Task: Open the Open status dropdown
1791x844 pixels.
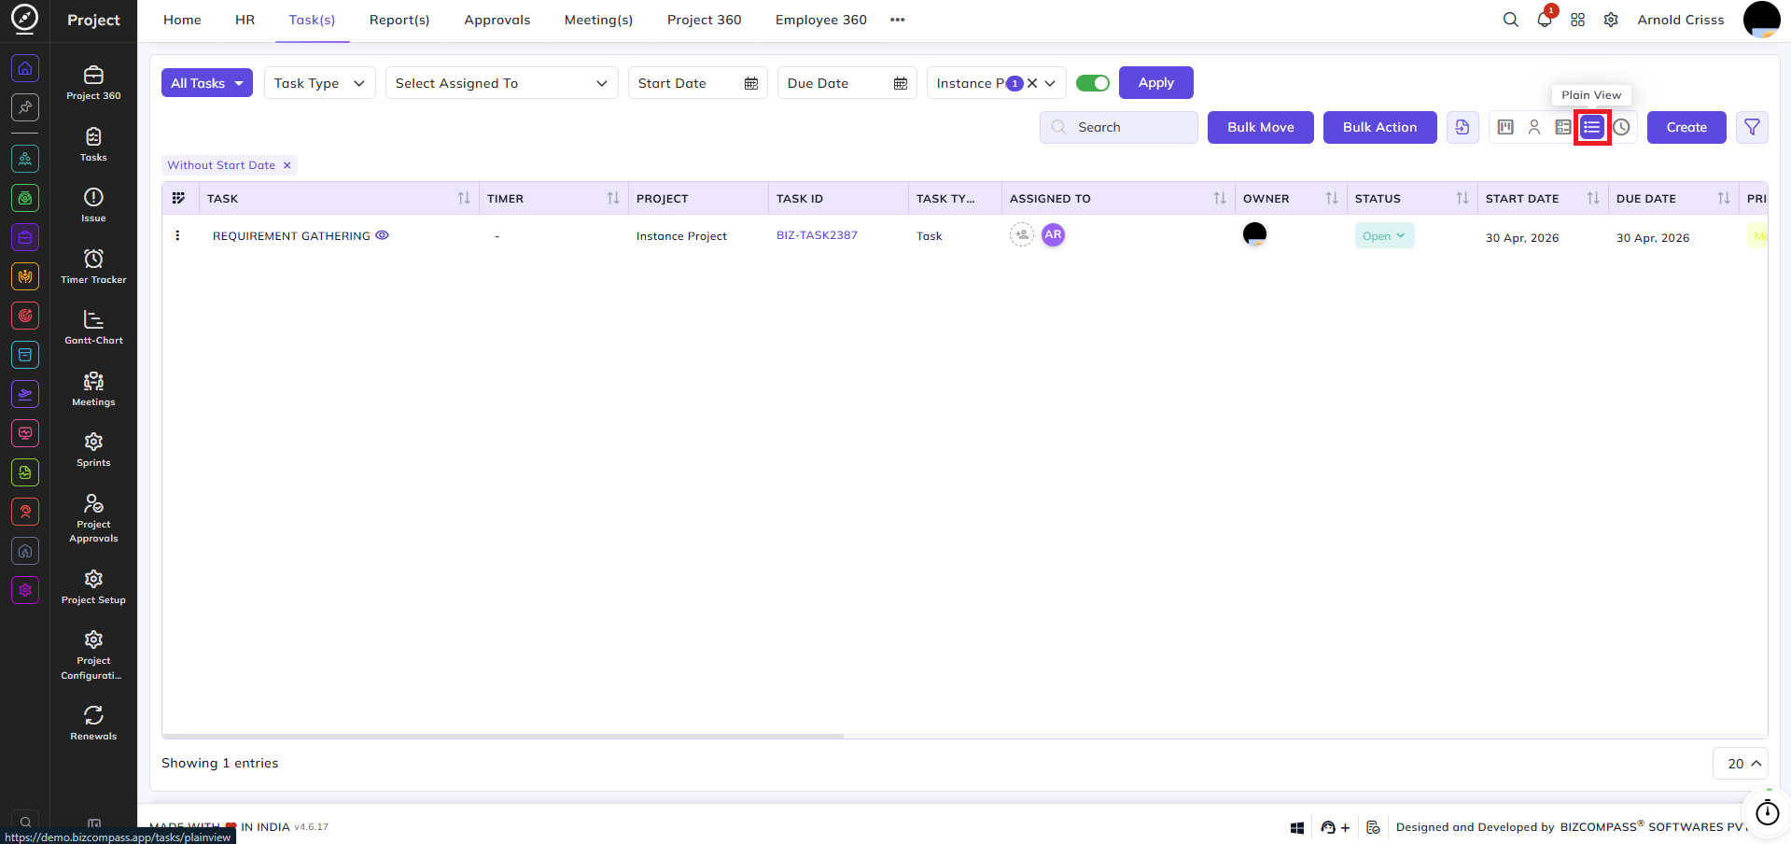Action: tap(1384, 235)
